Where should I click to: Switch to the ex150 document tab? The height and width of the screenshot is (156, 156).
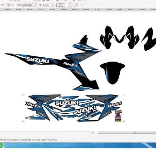(31, 9)
